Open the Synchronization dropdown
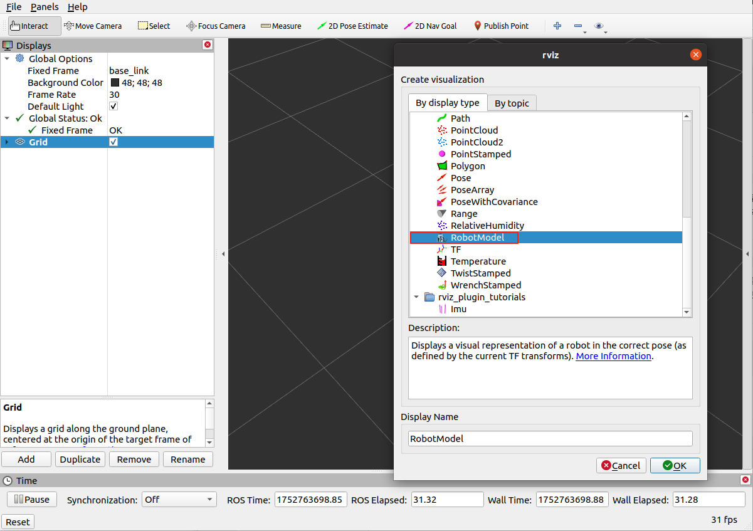Viewport: 753px width, 531px height. 179,500
